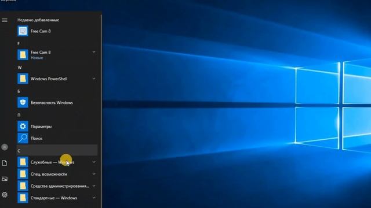Expand the Служебные — Windows chevron
Image resolution: width=371 pixels, height=208 pixels.
[94, 162]
